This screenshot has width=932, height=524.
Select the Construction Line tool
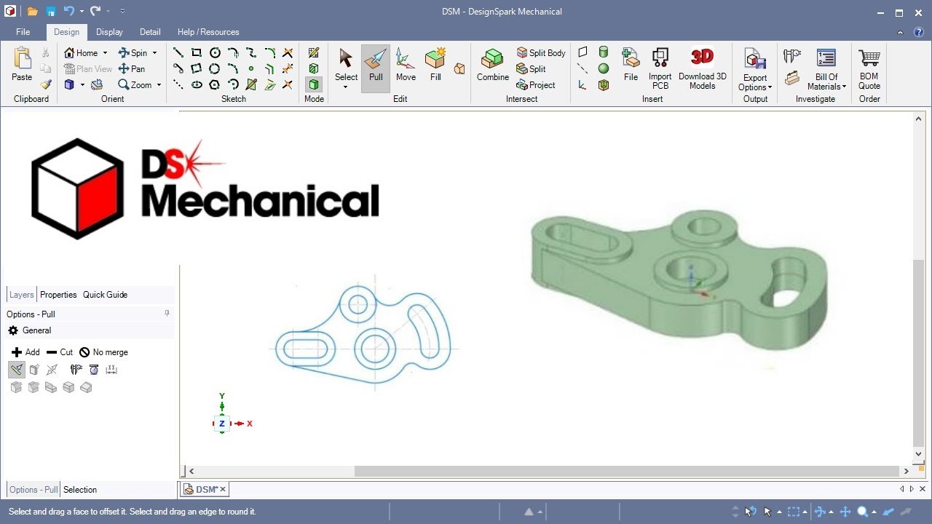point(178,84)
